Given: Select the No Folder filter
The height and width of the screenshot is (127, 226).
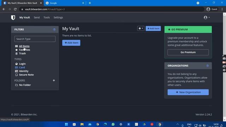Looking at the screenshot, I should pos(25,85).
